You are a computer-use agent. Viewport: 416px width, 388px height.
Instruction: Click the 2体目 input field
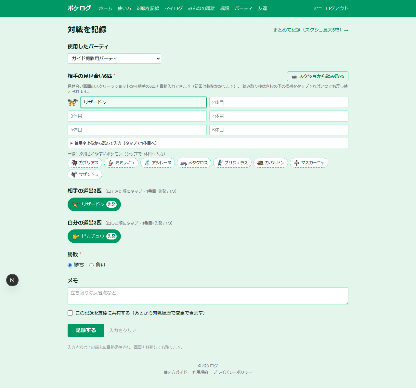point(279,102)
